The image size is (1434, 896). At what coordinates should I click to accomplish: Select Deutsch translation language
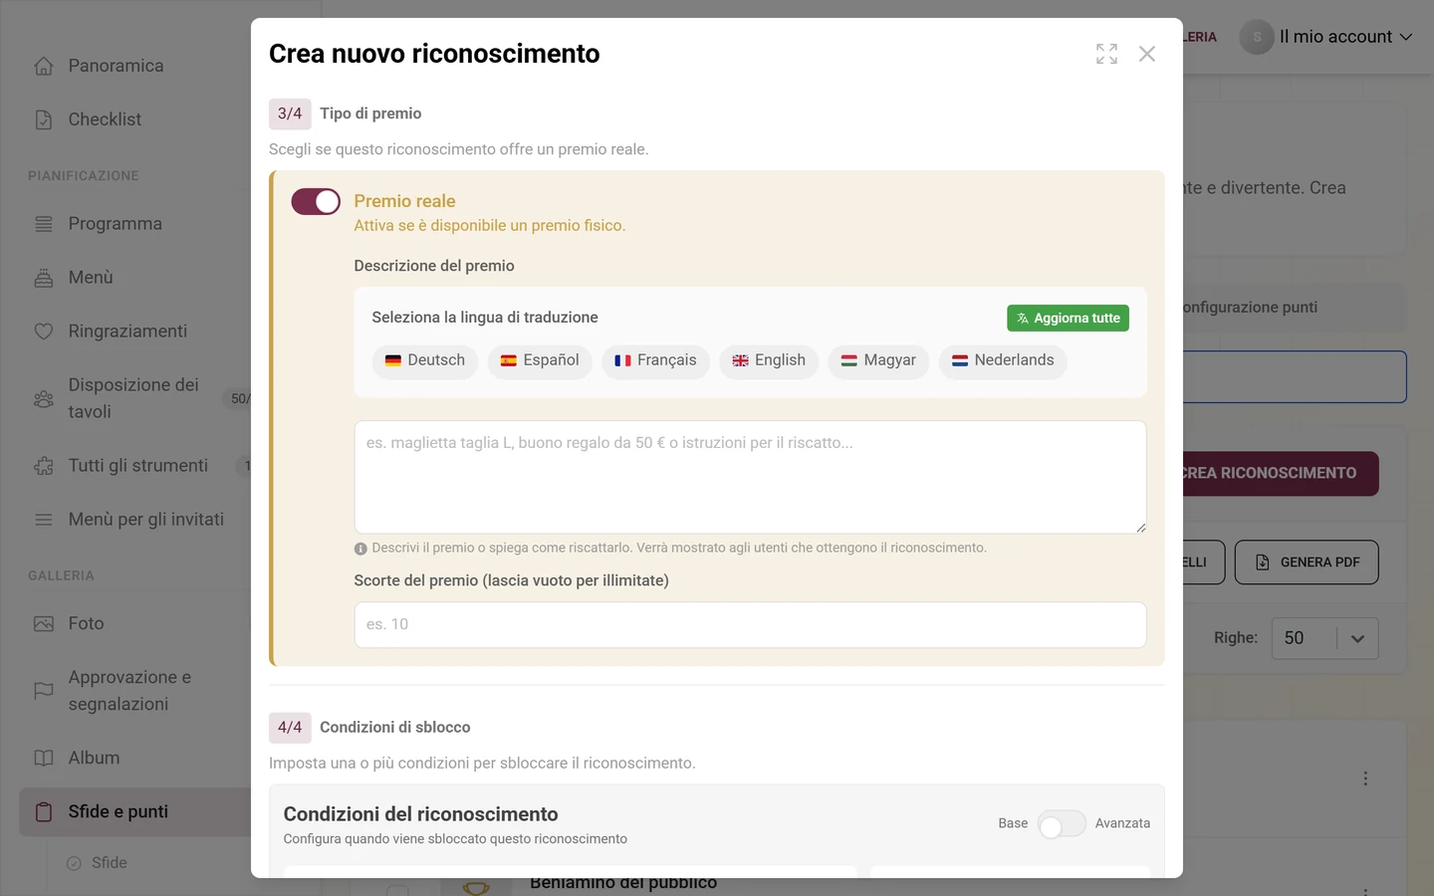tap(425, 360)
